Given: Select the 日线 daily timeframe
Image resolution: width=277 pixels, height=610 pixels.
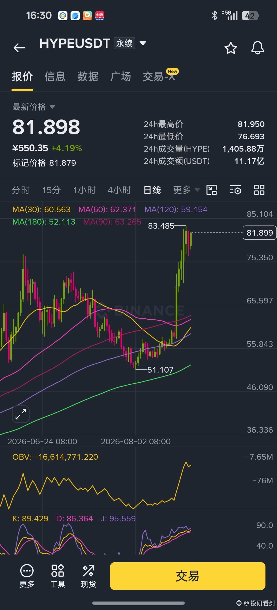Looking at the screenshot, I should pyautogui.click(x=152, y=190).
